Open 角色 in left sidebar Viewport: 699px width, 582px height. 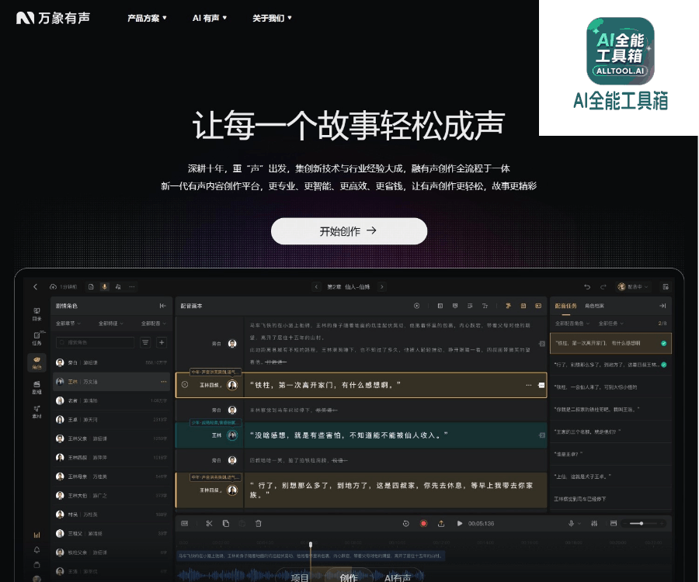tap(37, 363)
